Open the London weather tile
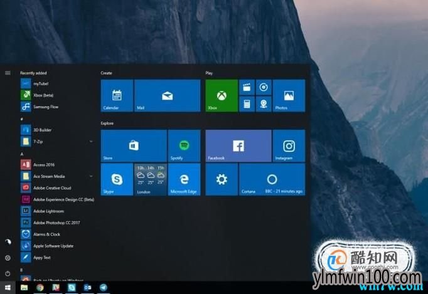428x294 pixels. pos(151,179)
